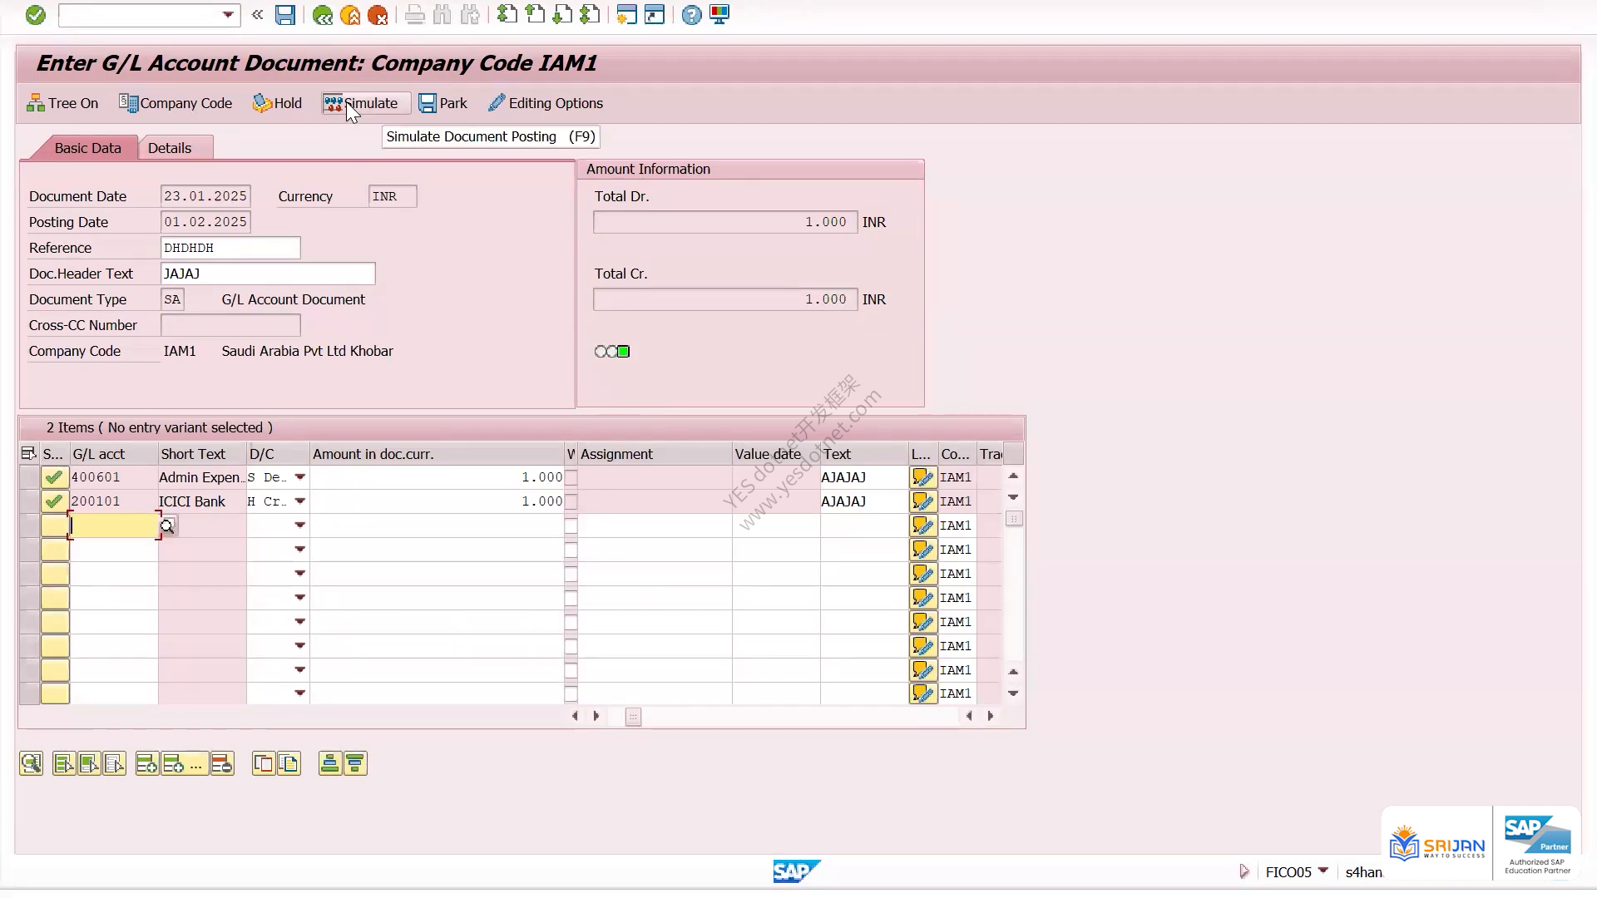Open D/C dropdown for ICICI Bank row

pyautogui.click(x=300, y=501)
